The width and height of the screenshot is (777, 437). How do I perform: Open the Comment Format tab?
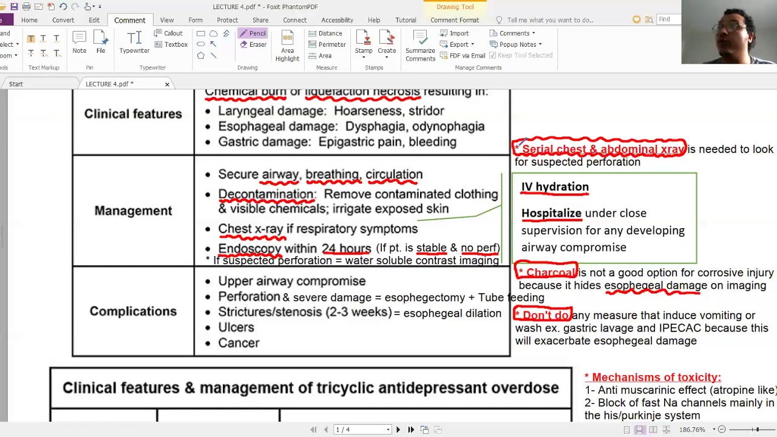455,20
